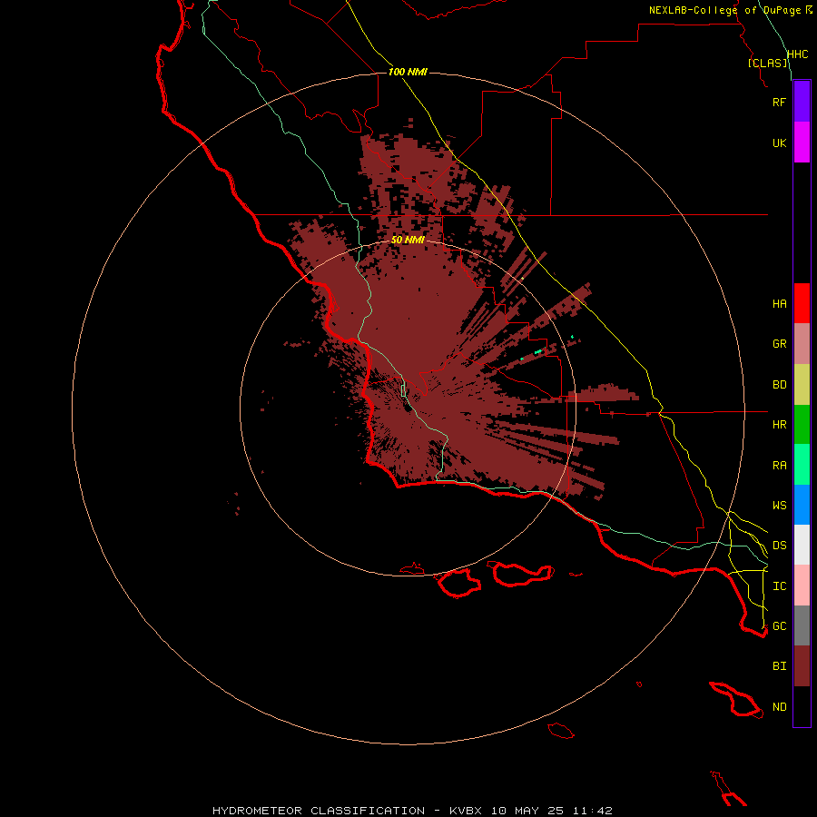Click the "100 NMI" range ring label
The height and width of the screenshot is (817, 817).
408,72
